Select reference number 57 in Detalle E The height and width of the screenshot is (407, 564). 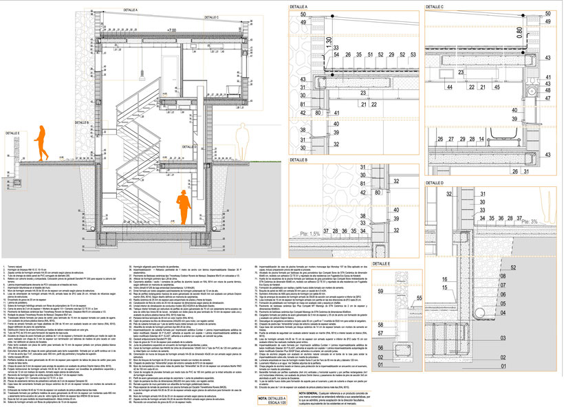[380, 333]
